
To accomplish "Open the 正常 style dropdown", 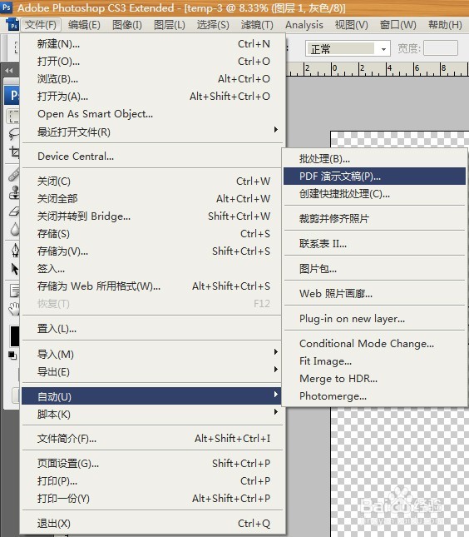I will point(348,49).
